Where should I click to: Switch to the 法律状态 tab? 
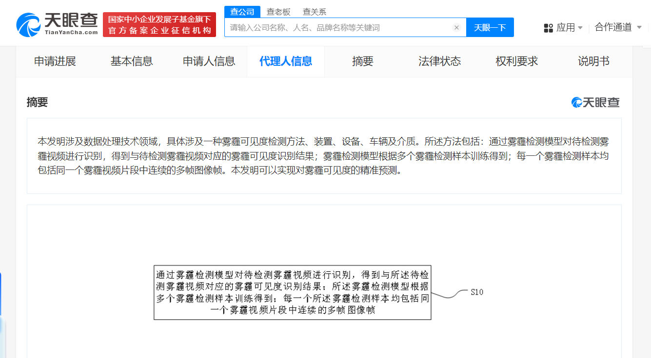(440, 61)
